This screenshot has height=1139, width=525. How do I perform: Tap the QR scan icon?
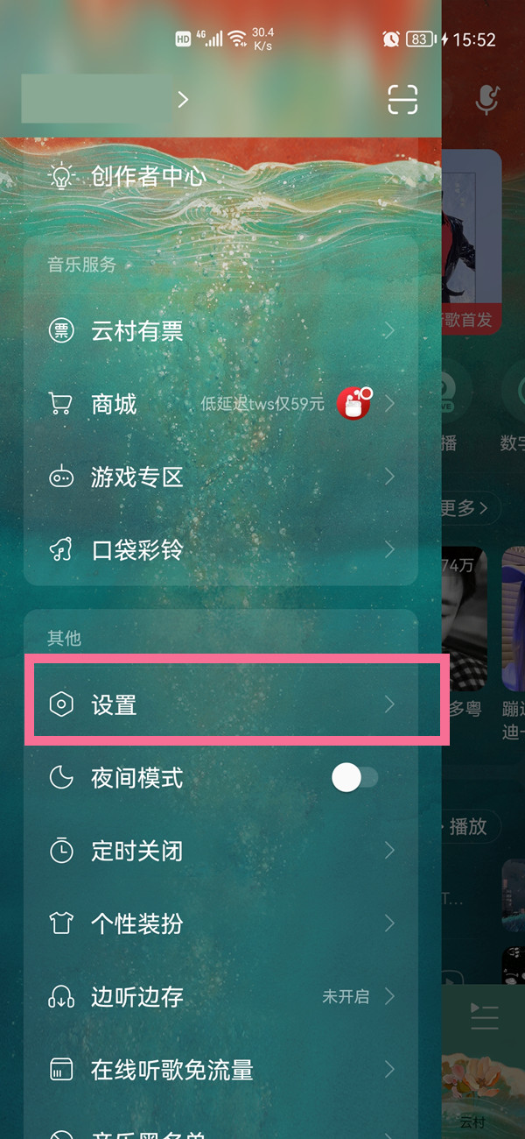pos(402,100)
